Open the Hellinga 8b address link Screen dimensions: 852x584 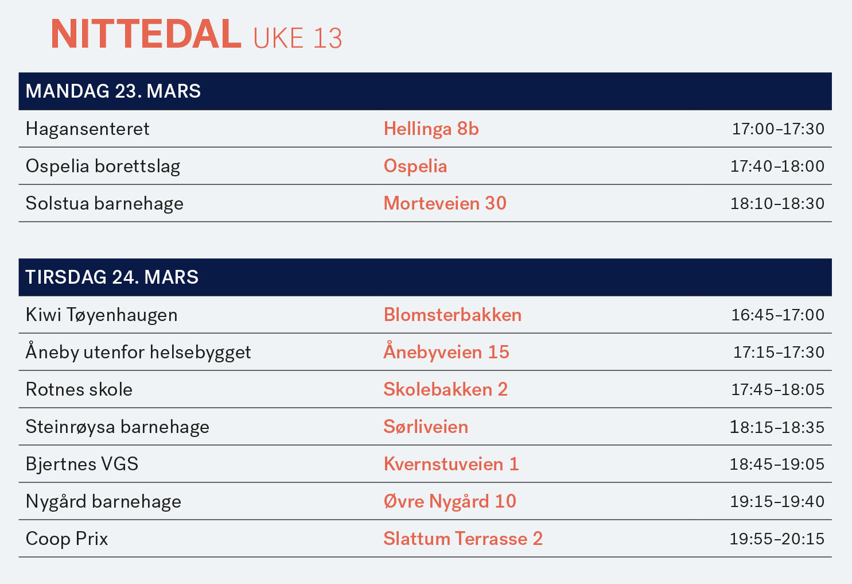(x=431, y=129)
